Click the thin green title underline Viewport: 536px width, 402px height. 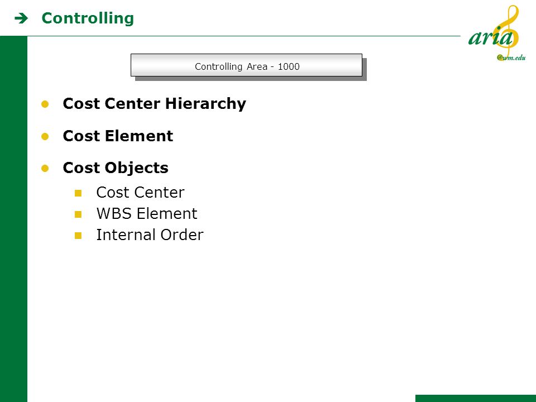[244, 36]
